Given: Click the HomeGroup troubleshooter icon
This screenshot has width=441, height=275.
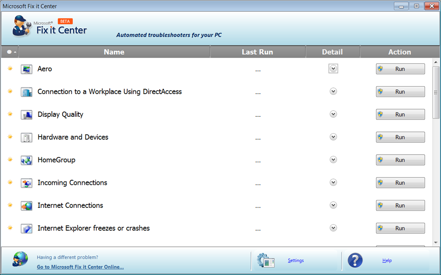Looking at the screenshot, I should [26, 160].
